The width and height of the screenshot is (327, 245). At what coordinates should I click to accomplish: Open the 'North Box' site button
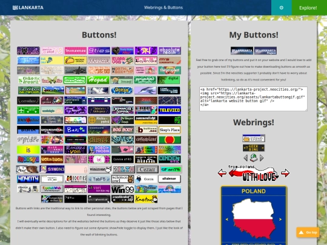122,70
